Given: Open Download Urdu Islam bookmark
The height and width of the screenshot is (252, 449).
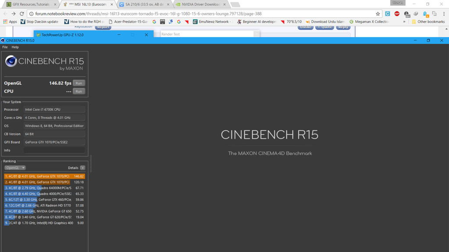Looking at the screenshot, I should [325, 22].
